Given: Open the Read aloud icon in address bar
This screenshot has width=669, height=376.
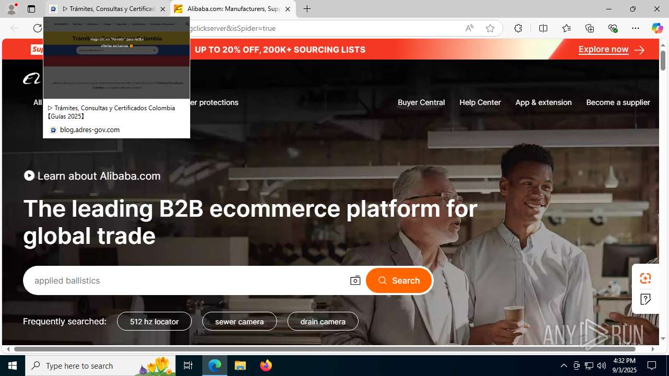Looking at the screenshot, I should pos(469,28).
